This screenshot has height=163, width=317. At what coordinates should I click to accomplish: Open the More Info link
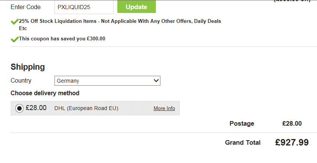164,109
